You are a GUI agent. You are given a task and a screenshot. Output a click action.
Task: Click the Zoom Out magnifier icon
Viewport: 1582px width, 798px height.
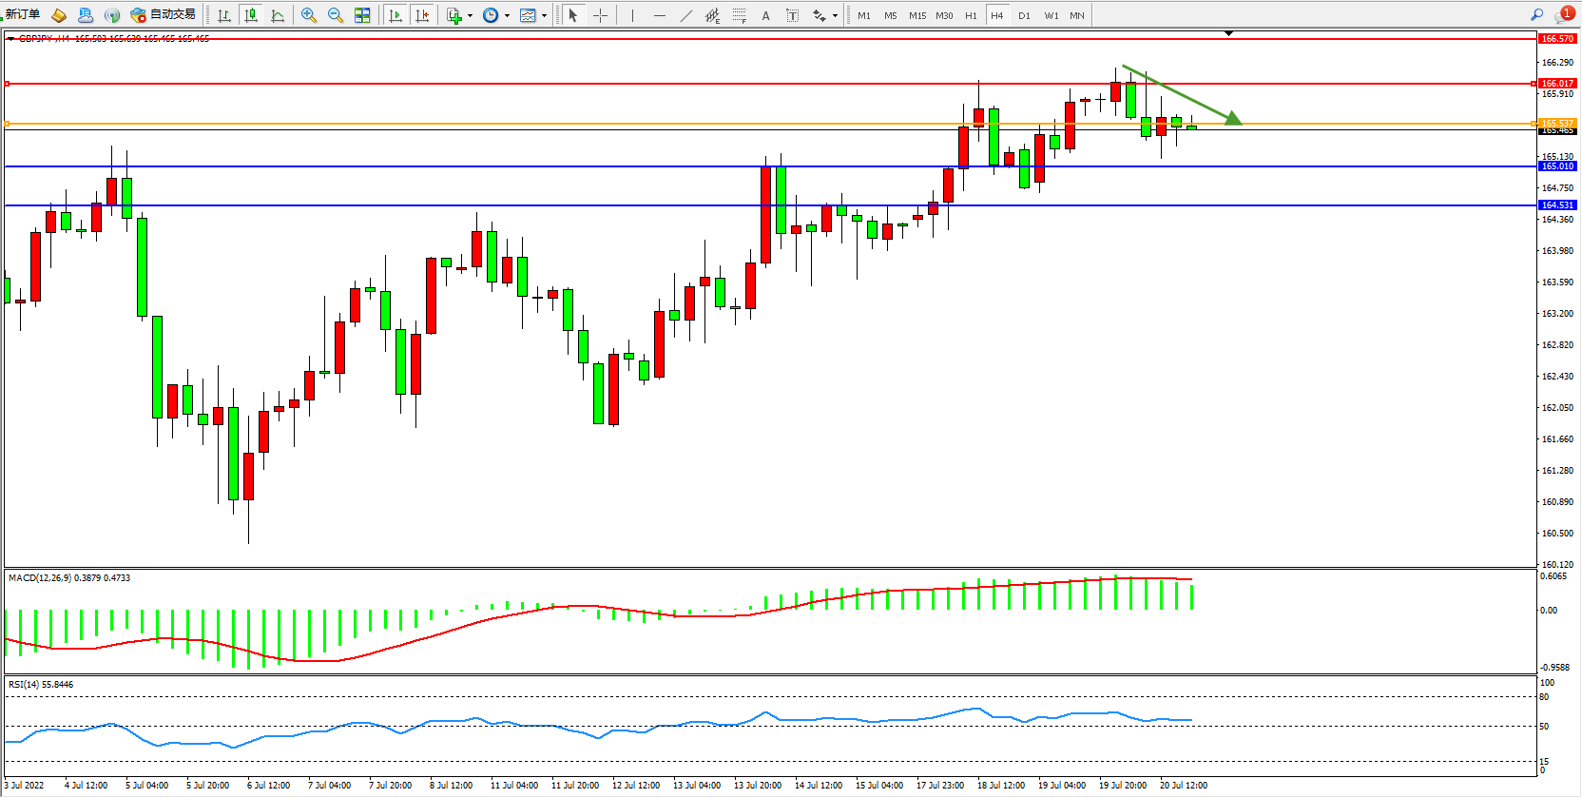pos(336,15)
